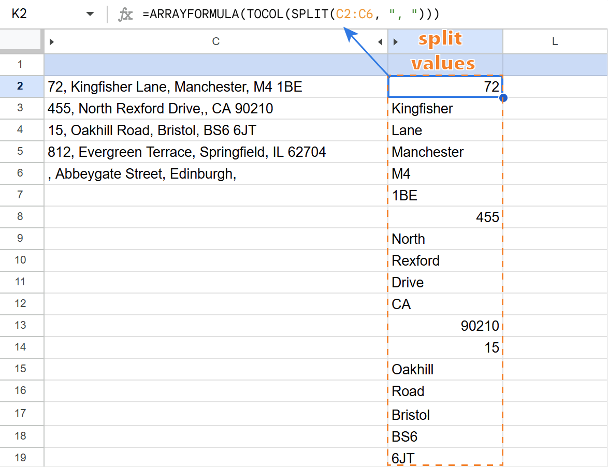Screen dimensions: 608x467
Task: Select row 19 header
Action: pos(20,457)
